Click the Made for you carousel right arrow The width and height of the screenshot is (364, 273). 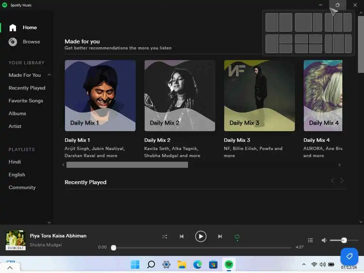click(x=339, y=165)
